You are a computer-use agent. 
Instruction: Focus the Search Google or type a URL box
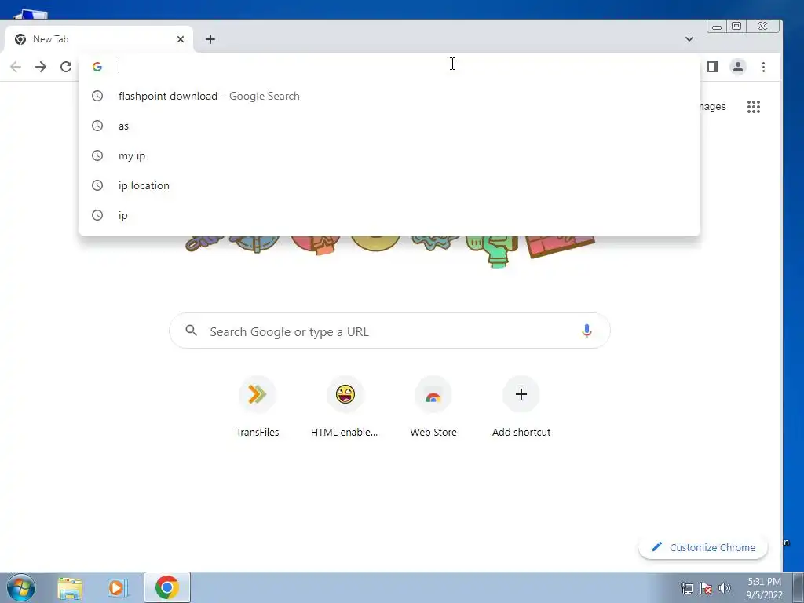coord(389,331)
